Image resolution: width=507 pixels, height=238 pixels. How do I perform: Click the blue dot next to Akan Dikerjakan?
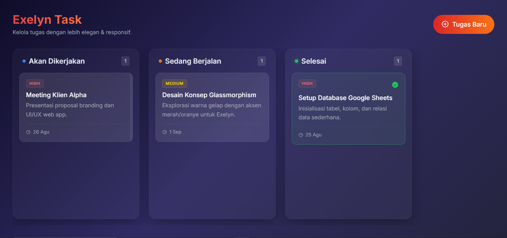pyautogui.click(x=24, y=61)
